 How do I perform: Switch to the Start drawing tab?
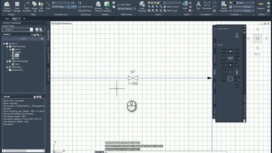(x=7, y=19)
